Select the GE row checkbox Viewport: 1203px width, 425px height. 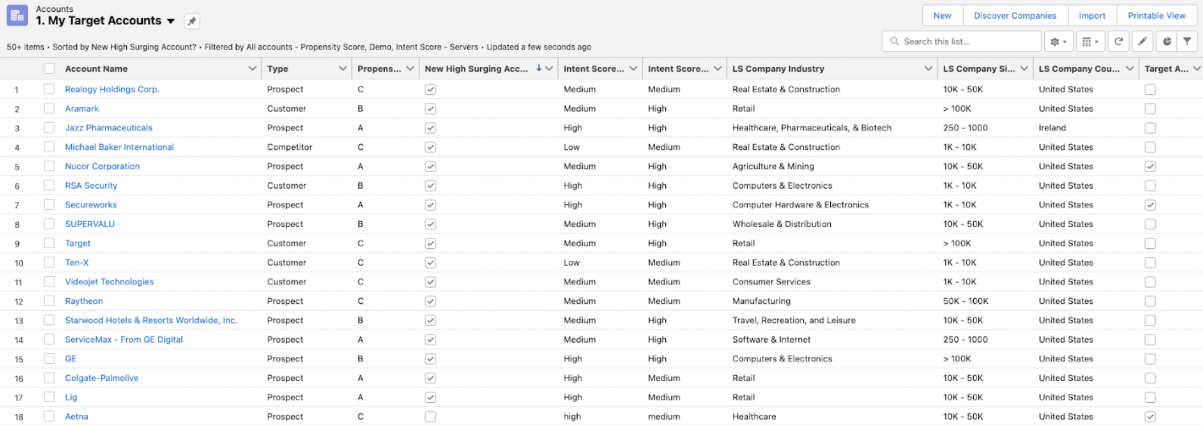50,359
